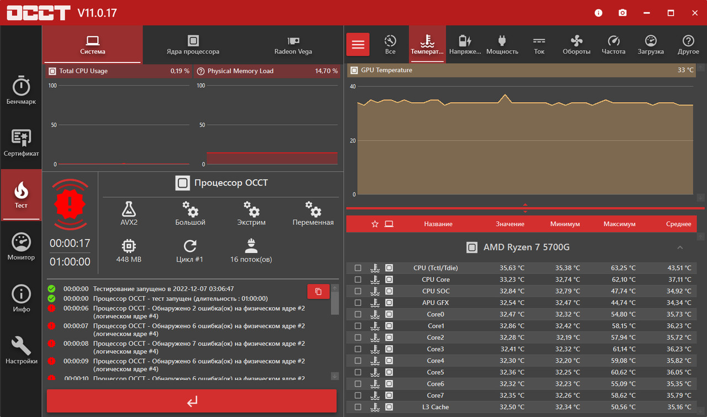This screenshot has height=417, width=707.
Task: Click the large red return arrow button
Action: point(192,401)
